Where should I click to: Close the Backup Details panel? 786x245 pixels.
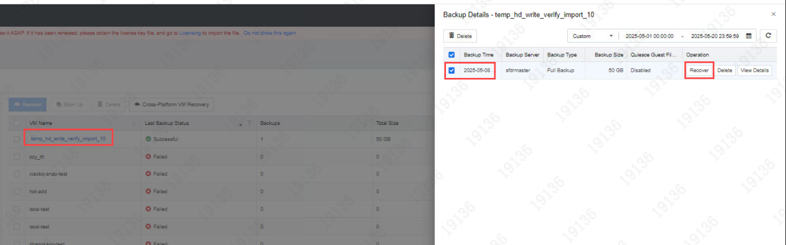click(773, 14)
